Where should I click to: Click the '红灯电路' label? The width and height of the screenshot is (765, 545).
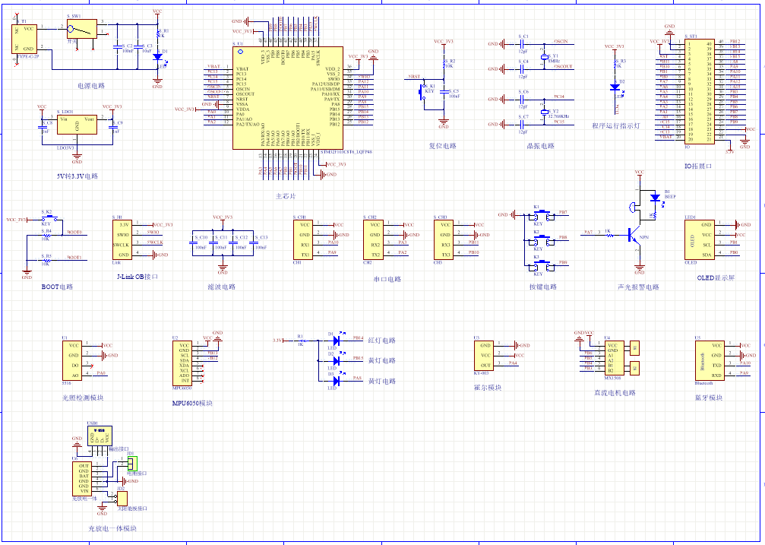(381, 341)
